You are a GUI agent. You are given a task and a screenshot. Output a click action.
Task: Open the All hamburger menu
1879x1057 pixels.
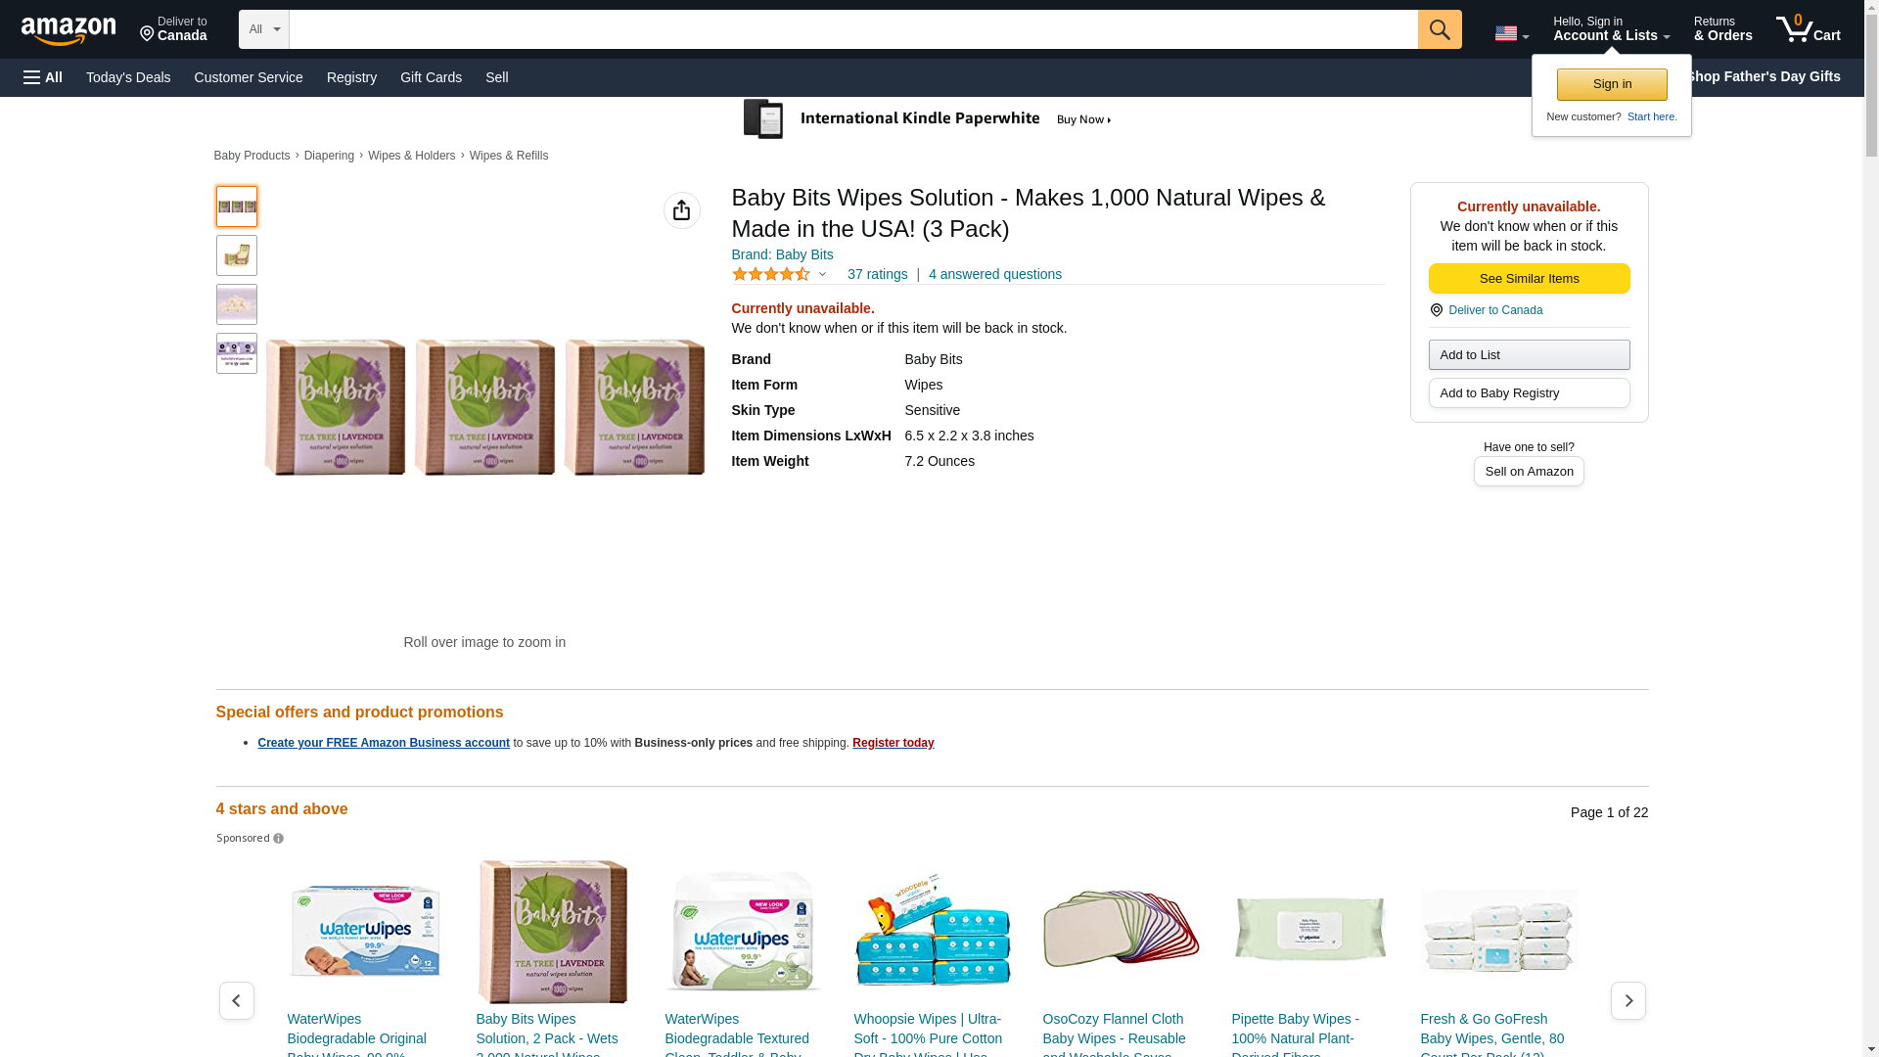point(43,77)
